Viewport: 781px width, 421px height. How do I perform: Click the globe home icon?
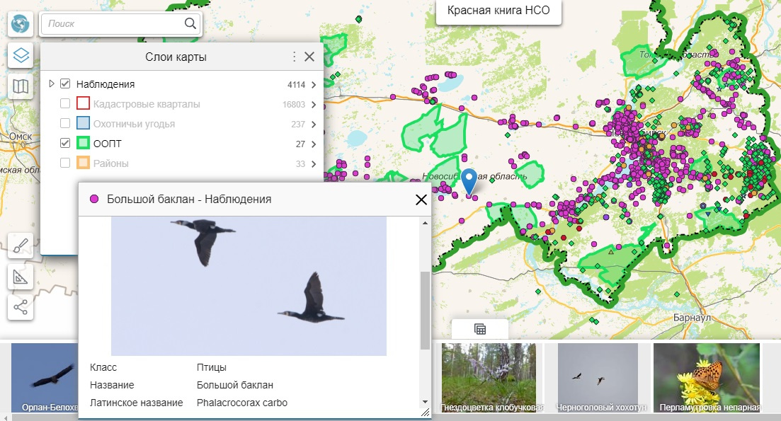(x=21, y=24)
